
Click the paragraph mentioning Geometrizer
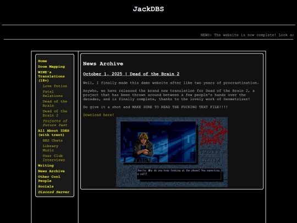[x=169, y=95]
